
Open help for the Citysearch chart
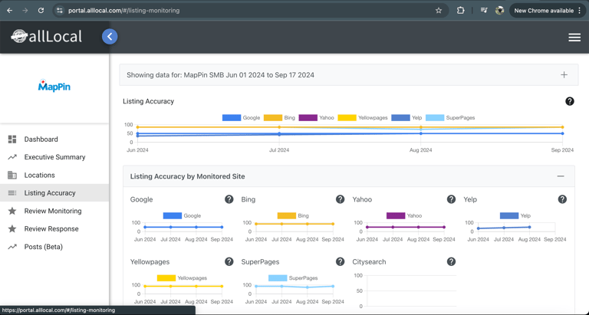pos(451,261)
